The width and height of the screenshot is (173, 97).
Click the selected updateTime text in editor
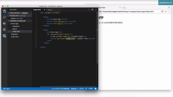click(70, 39)
